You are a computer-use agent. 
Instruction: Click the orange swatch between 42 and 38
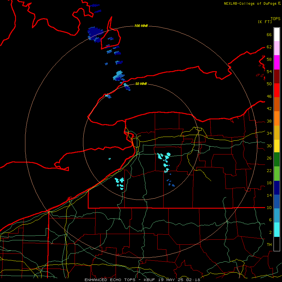point(277,118)
